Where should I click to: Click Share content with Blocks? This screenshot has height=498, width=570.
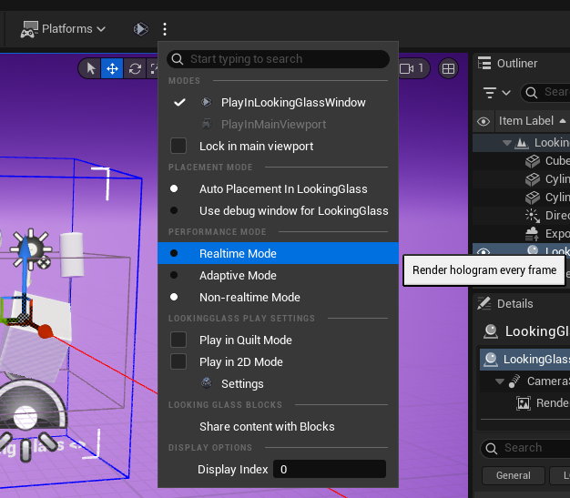coord(267,426)
